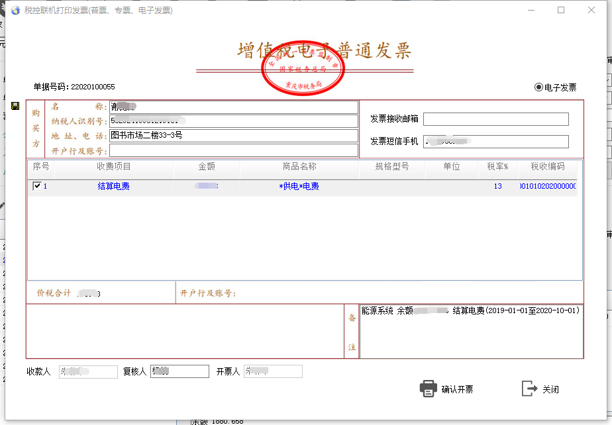This screenshot has width=612, height=425.
Task: Click the 价税合计 total label
Action: point(54,293)
